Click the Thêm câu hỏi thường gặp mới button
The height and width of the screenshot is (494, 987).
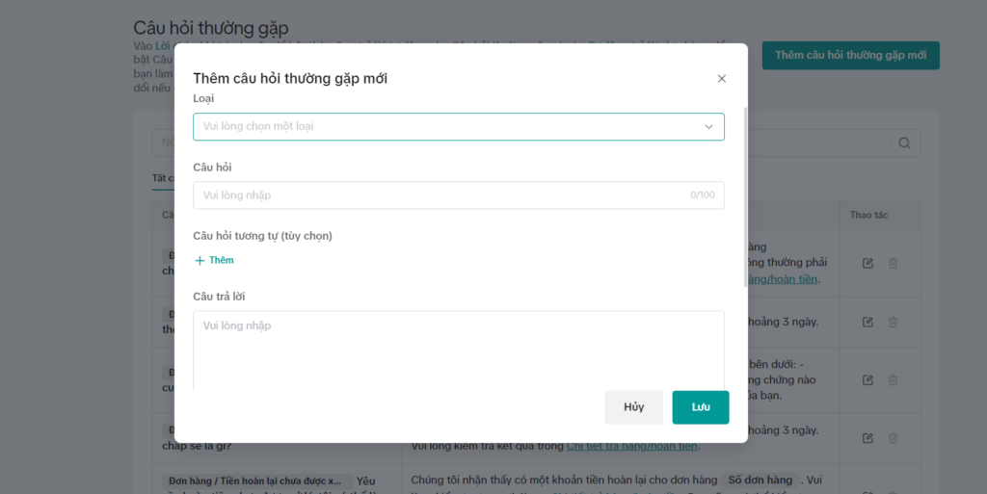(x=850, y=55)
